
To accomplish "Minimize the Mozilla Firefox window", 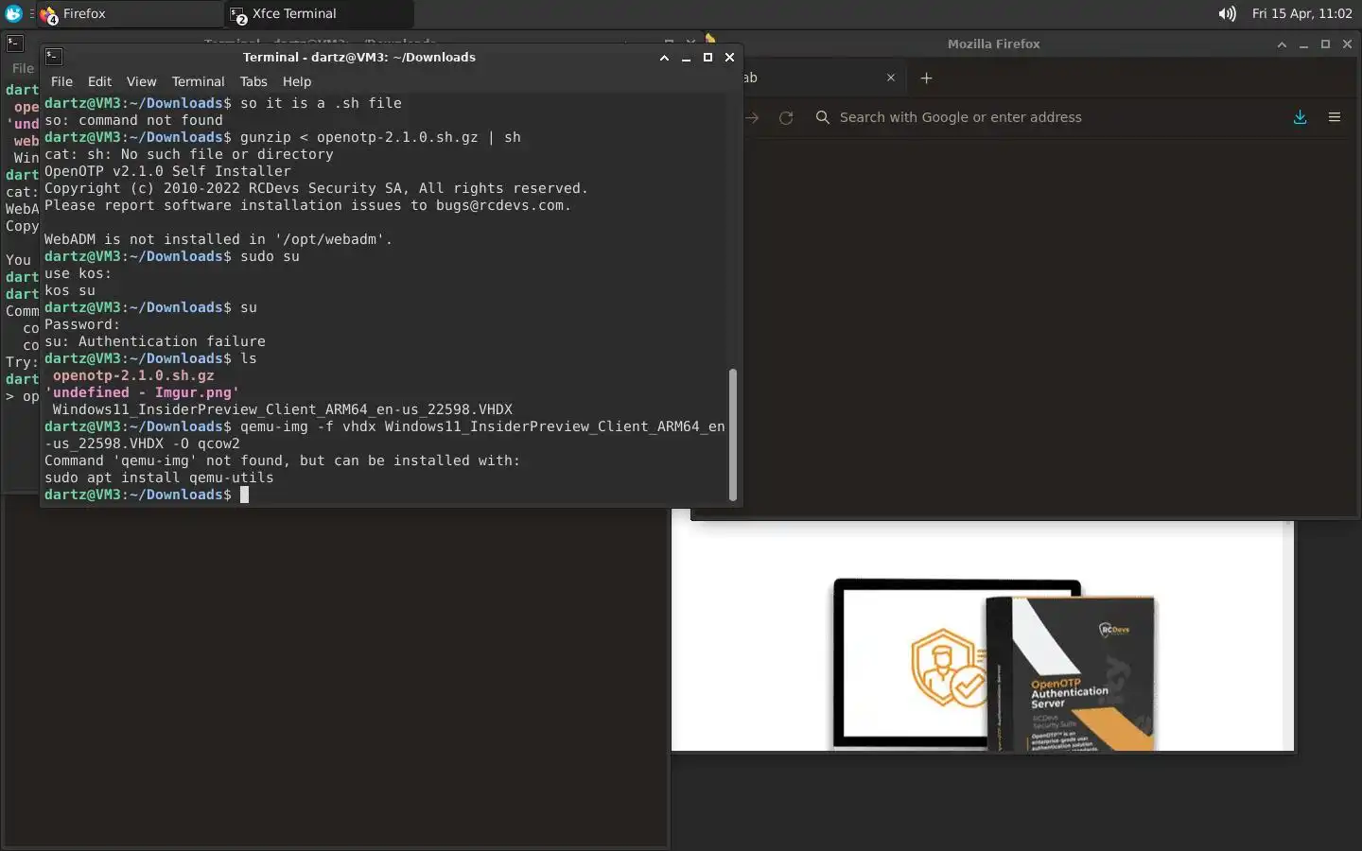I will 1303,44.
